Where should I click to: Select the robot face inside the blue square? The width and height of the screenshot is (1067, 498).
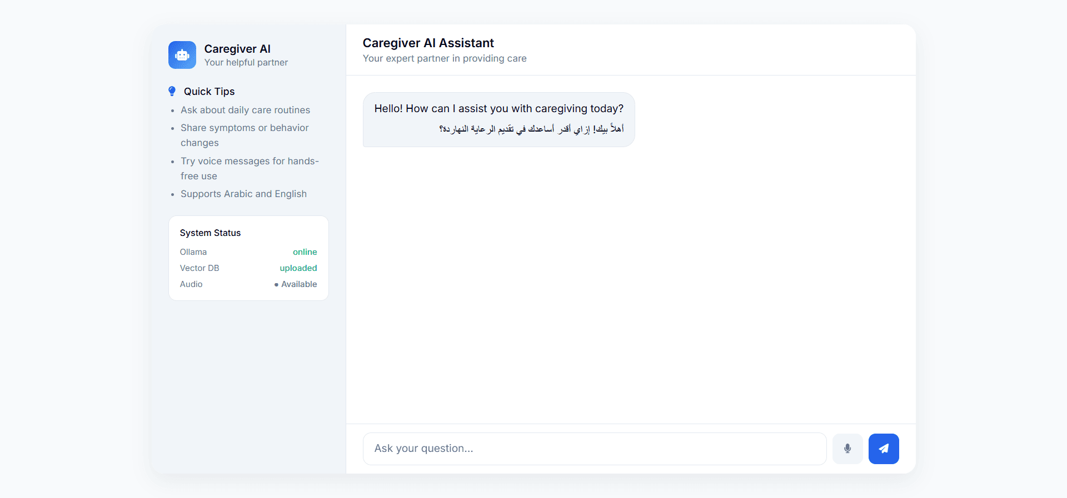pos(182,55)
